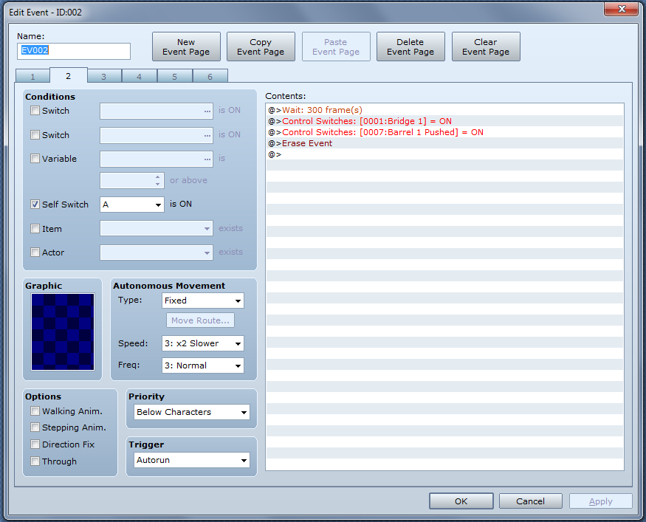Switch to event page tab 1
Screen dimensions: 646x522
32,77
